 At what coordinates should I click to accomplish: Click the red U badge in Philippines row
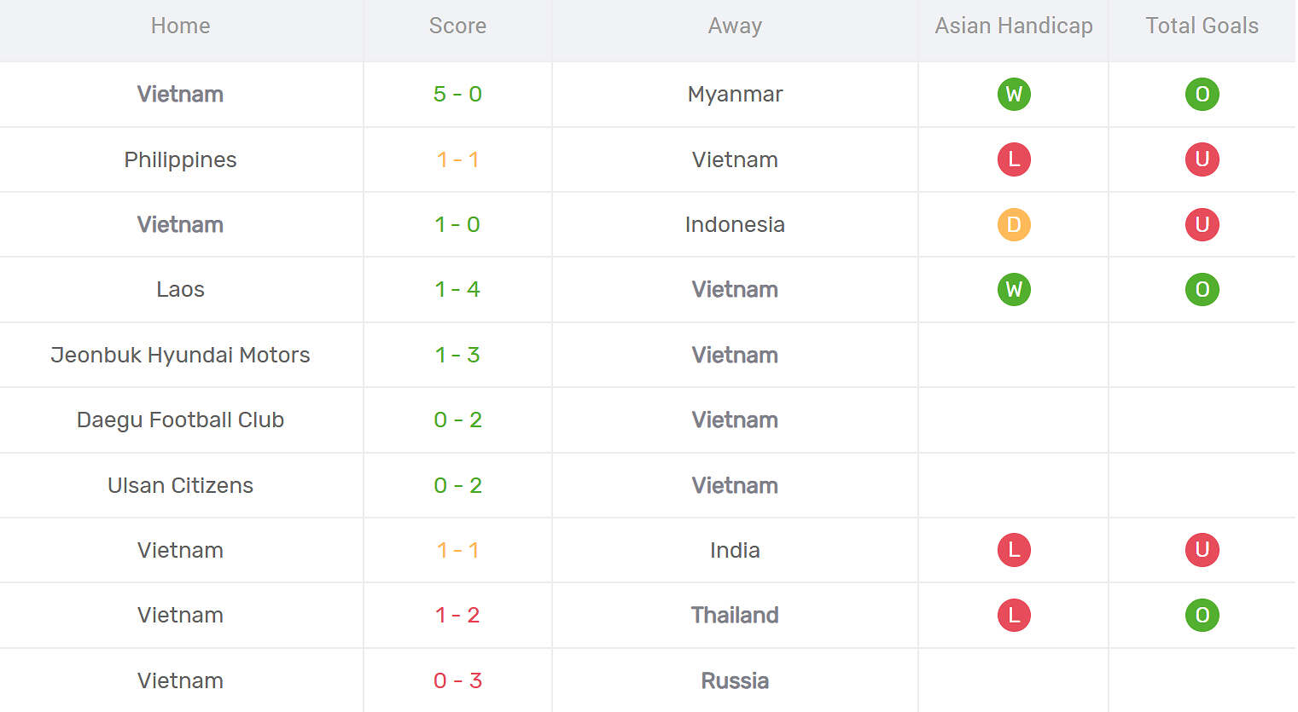click(1202, 159)
